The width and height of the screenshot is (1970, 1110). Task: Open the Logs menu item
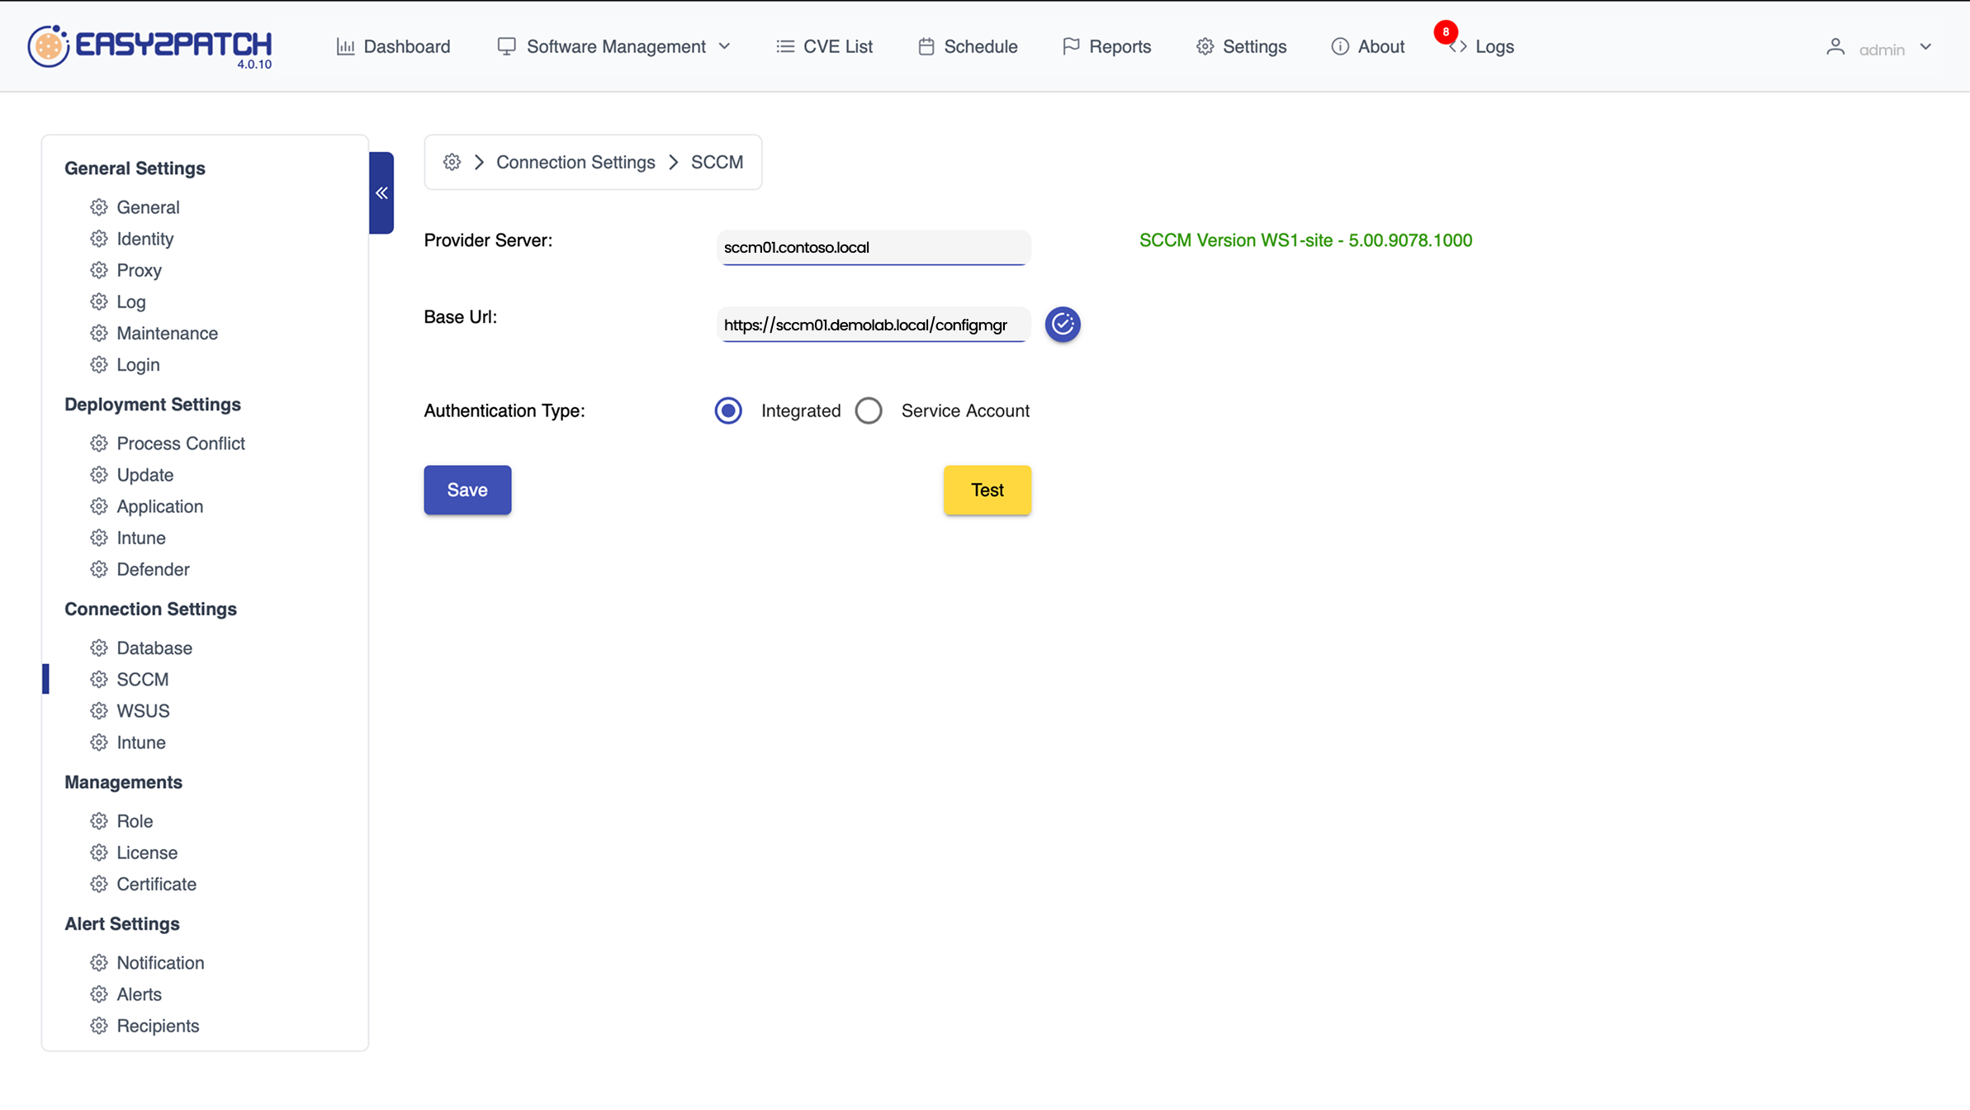(x=1481, y=46)
